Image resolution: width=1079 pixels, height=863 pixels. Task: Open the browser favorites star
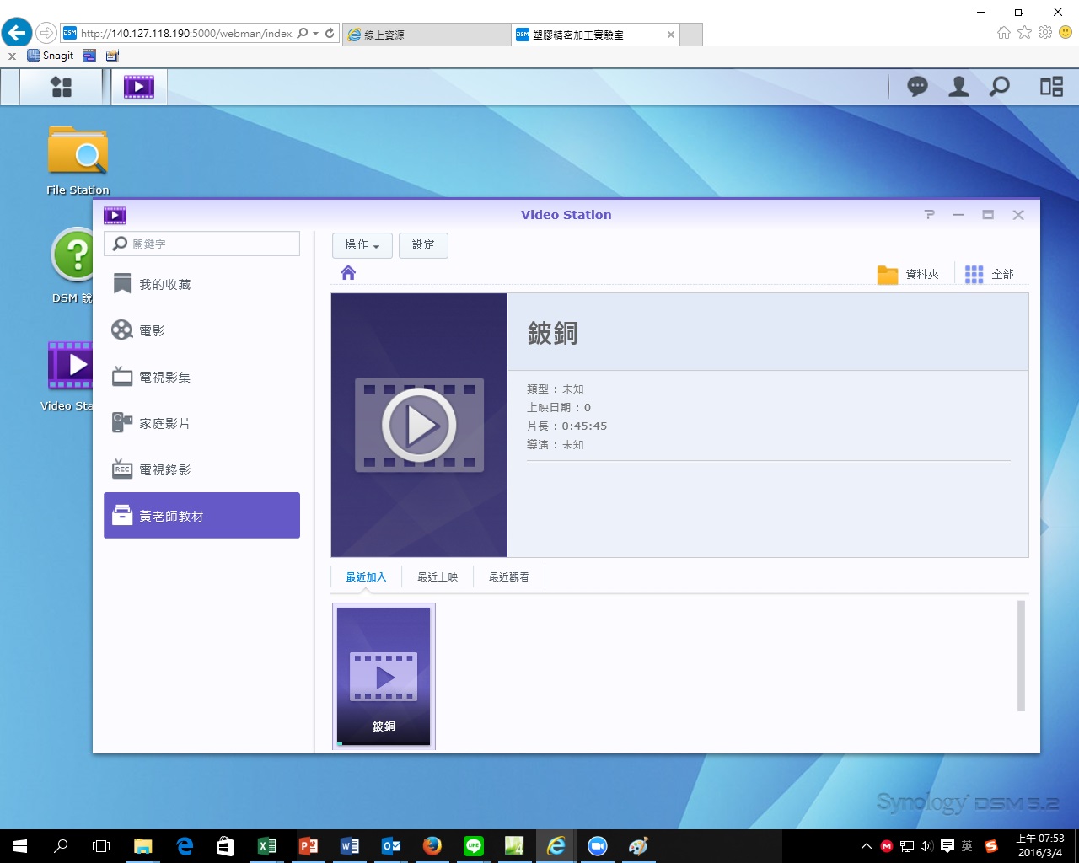[x=1024, y=32]
